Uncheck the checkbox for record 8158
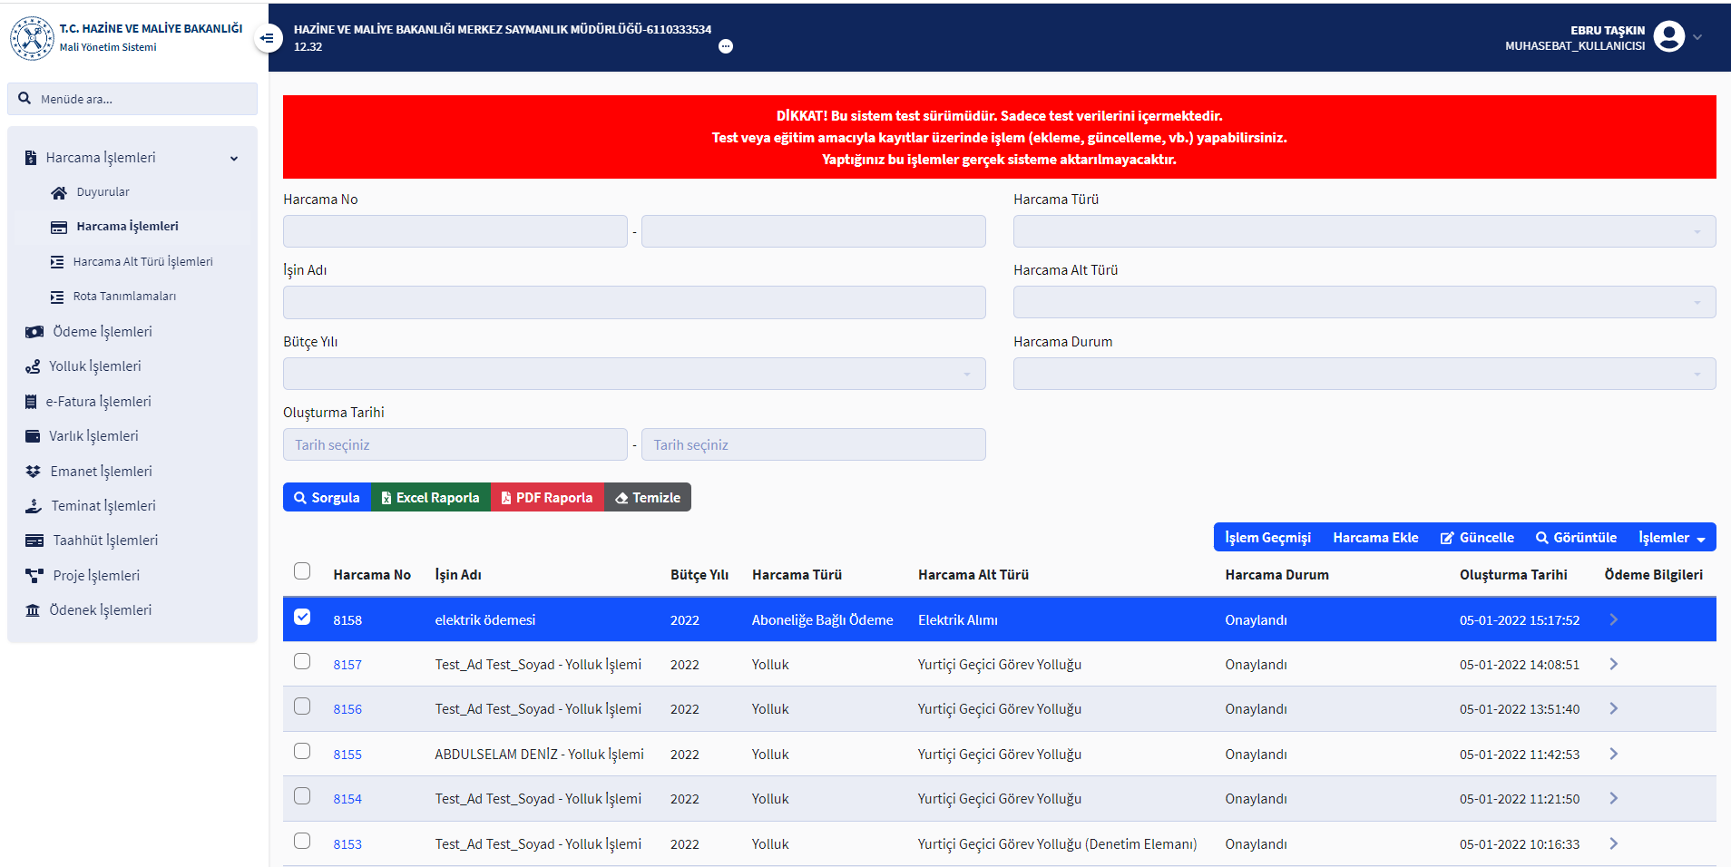1731x867 pixels. pos(302,618)
